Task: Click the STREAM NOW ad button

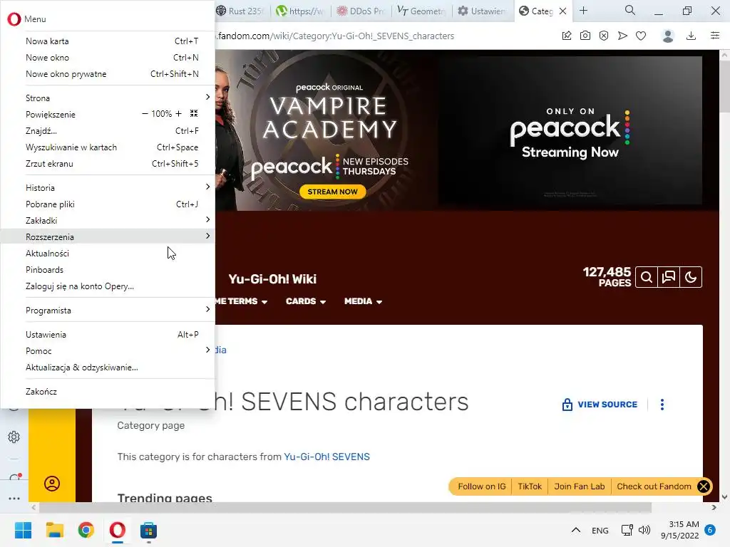Action: pos(332,192)
